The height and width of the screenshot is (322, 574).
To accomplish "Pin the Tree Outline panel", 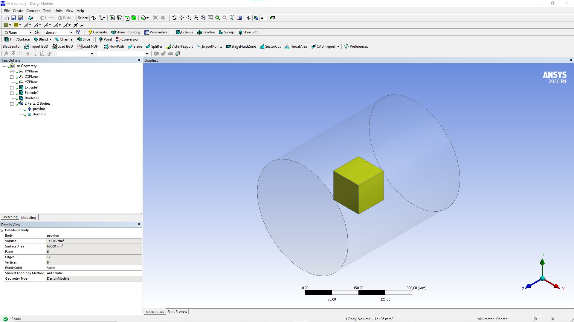I will coord(139,60).
